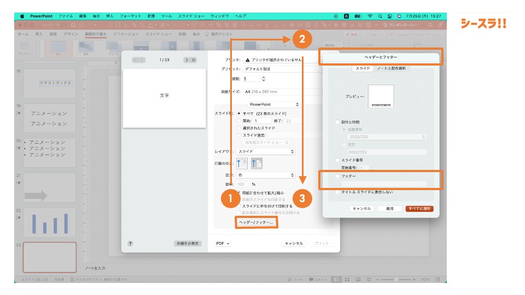Open the スライド ショー menu in menu bar

pyautogui.click(x=190, y=16)
